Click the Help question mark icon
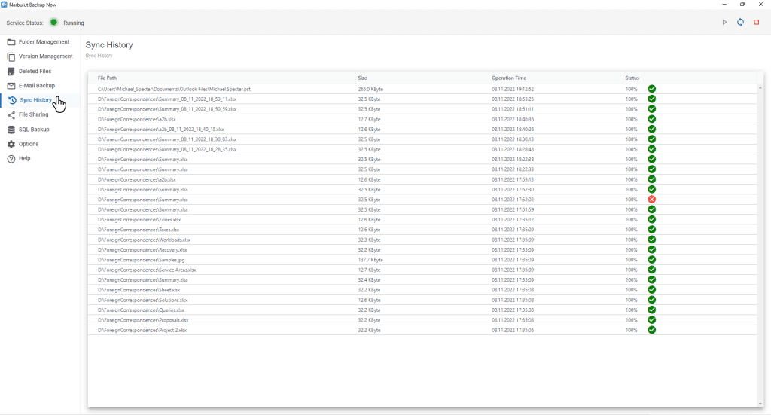771x415 pixels. tap(11, 159)
